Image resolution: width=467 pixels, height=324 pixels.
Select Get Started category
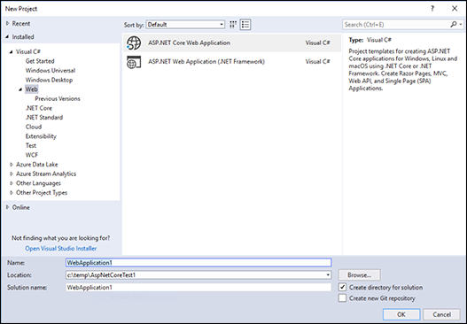pyautogui.click(x=40, y=61)
